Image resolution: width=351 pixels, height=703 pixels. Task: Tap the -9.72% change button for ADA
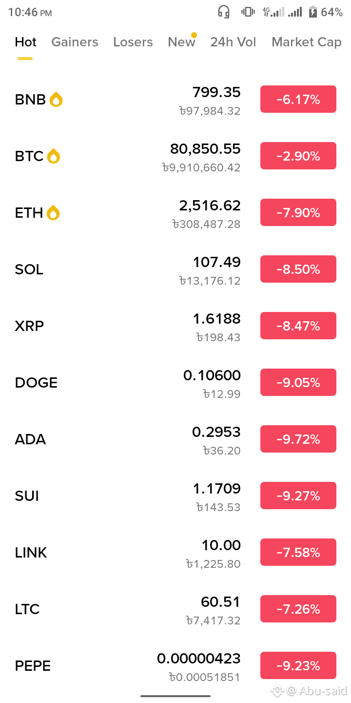tap(298, 439)
